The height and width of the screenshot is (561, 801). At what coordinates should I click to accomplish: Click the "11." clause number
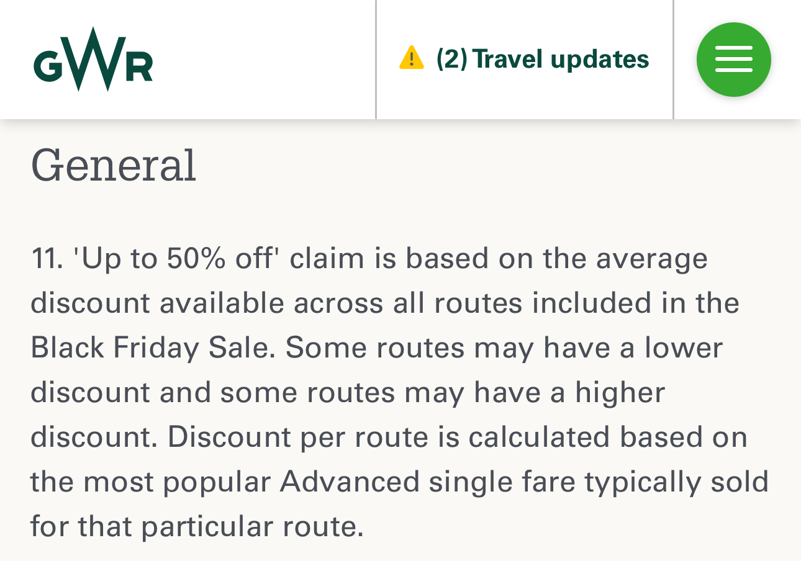coord(47,258)
